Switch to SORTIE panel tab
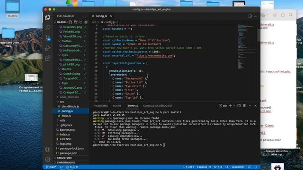The width and height of the screenshot is (303, 170). pos(117,106)
